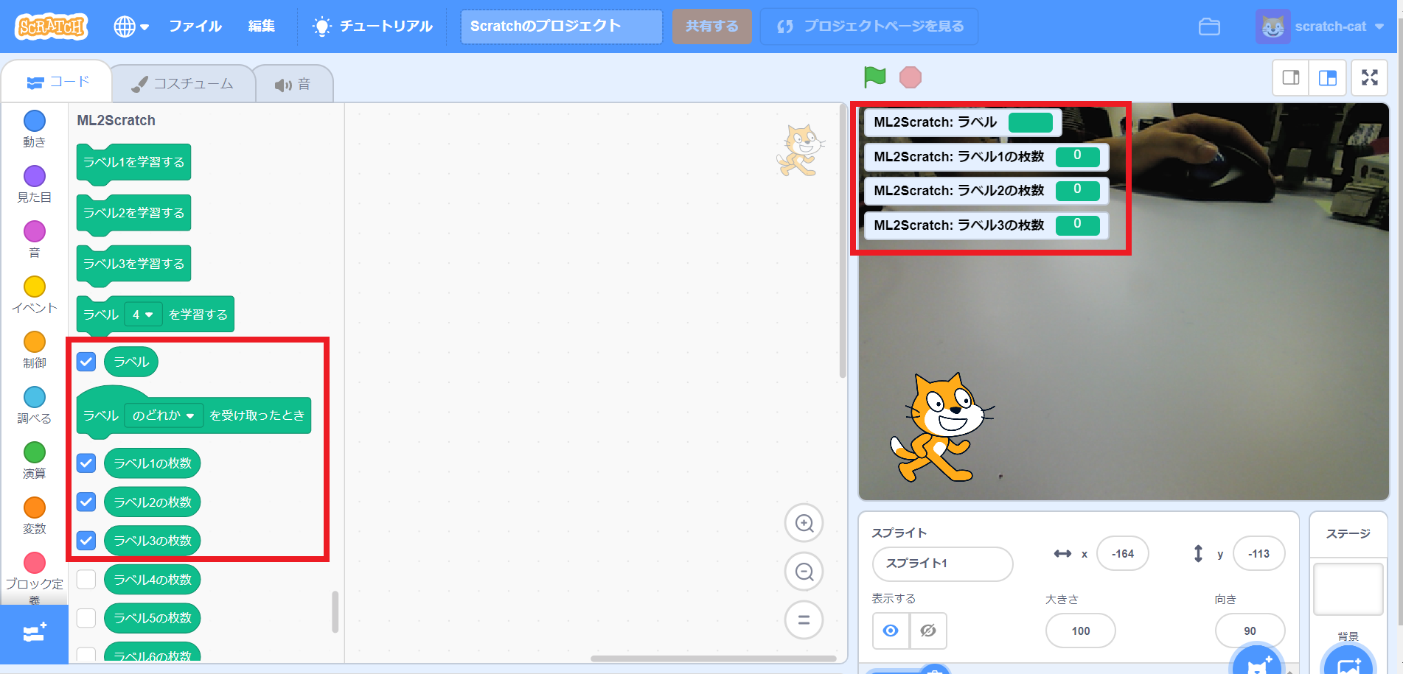This screenshot has height=674, width=1403.
Task: Open チュートリアル from the menu bar
Action: click(373, 27)
